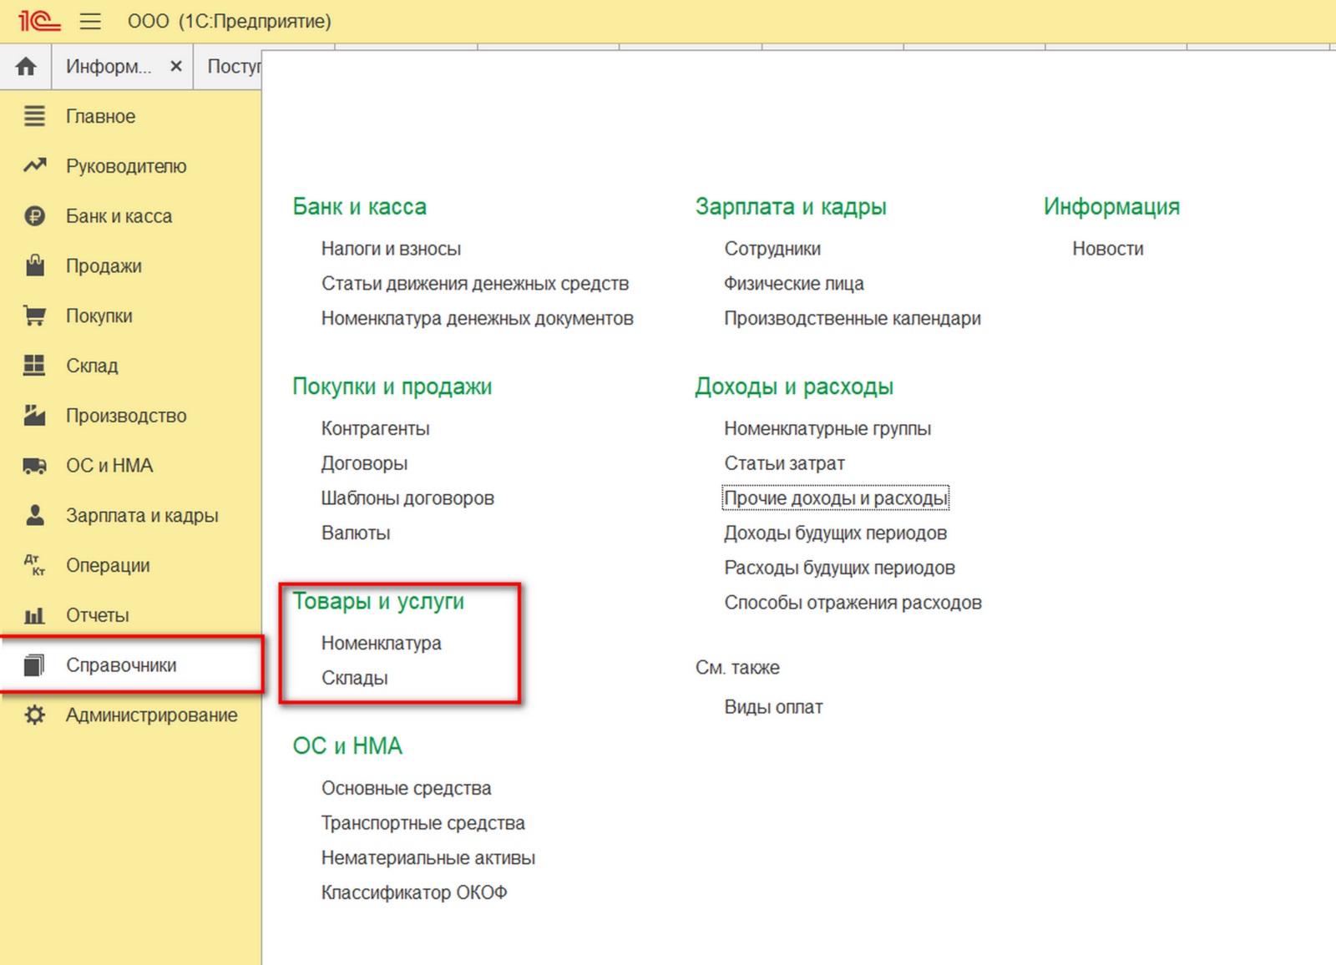The height and width of the screenshot is (965, 1336).
Task: Open the Номенклатура link
Action: coord(382,643)
